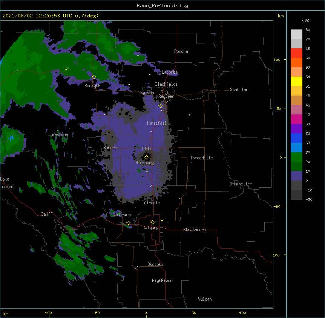Click the 2021/08/02 12:20:53 UTC timestamp
Viewport: 325px width, 318px height.
pyautogui.click(x=37, y=16)
